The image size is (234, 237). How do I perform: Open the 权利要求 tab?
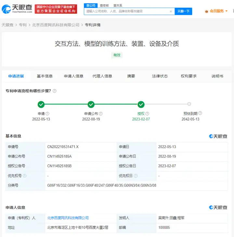[x=188, y=76]
